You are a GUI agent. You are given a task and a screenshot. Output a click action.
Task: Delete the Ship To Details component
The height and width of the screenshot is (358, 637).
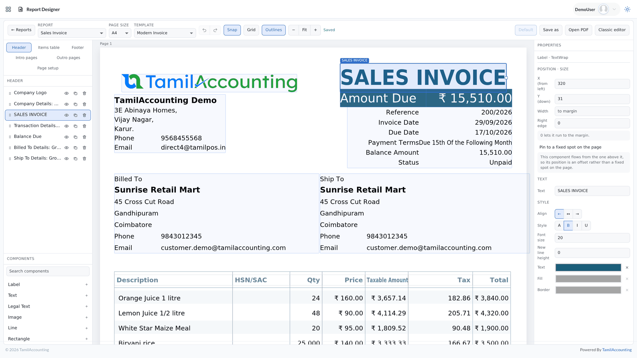point(84,159)
